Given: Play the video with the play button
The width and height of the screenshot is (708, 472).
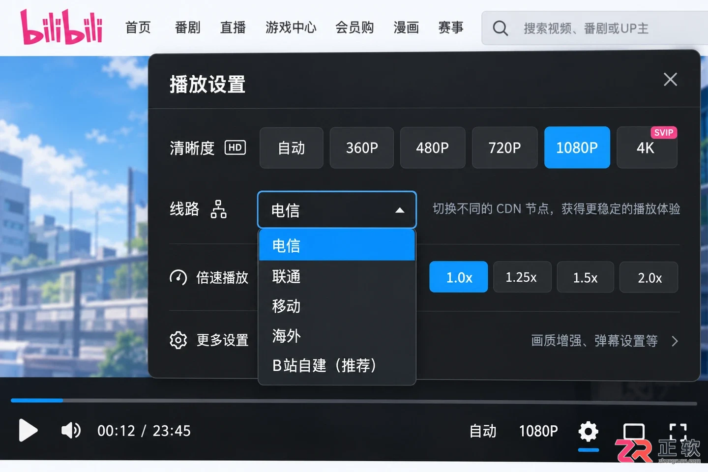Looking at the screenshot, I should click(x=28, y=431).
